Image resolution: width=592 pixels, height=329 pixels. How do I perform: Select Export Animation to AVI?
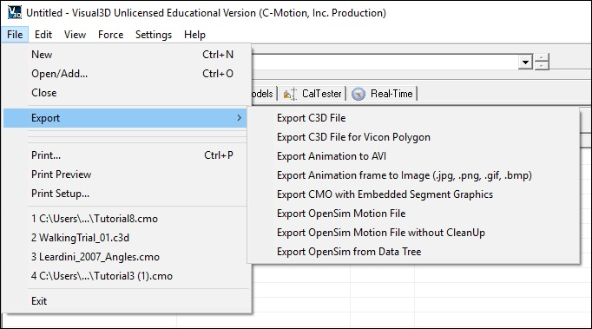coord(413,156)
